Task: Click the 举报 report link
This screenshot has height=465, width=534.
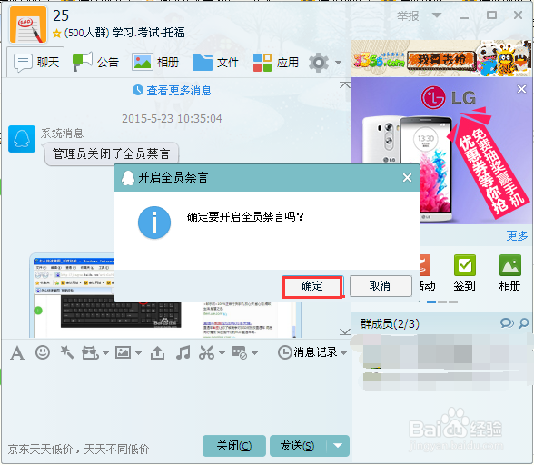Action: (x=408, y=15)
